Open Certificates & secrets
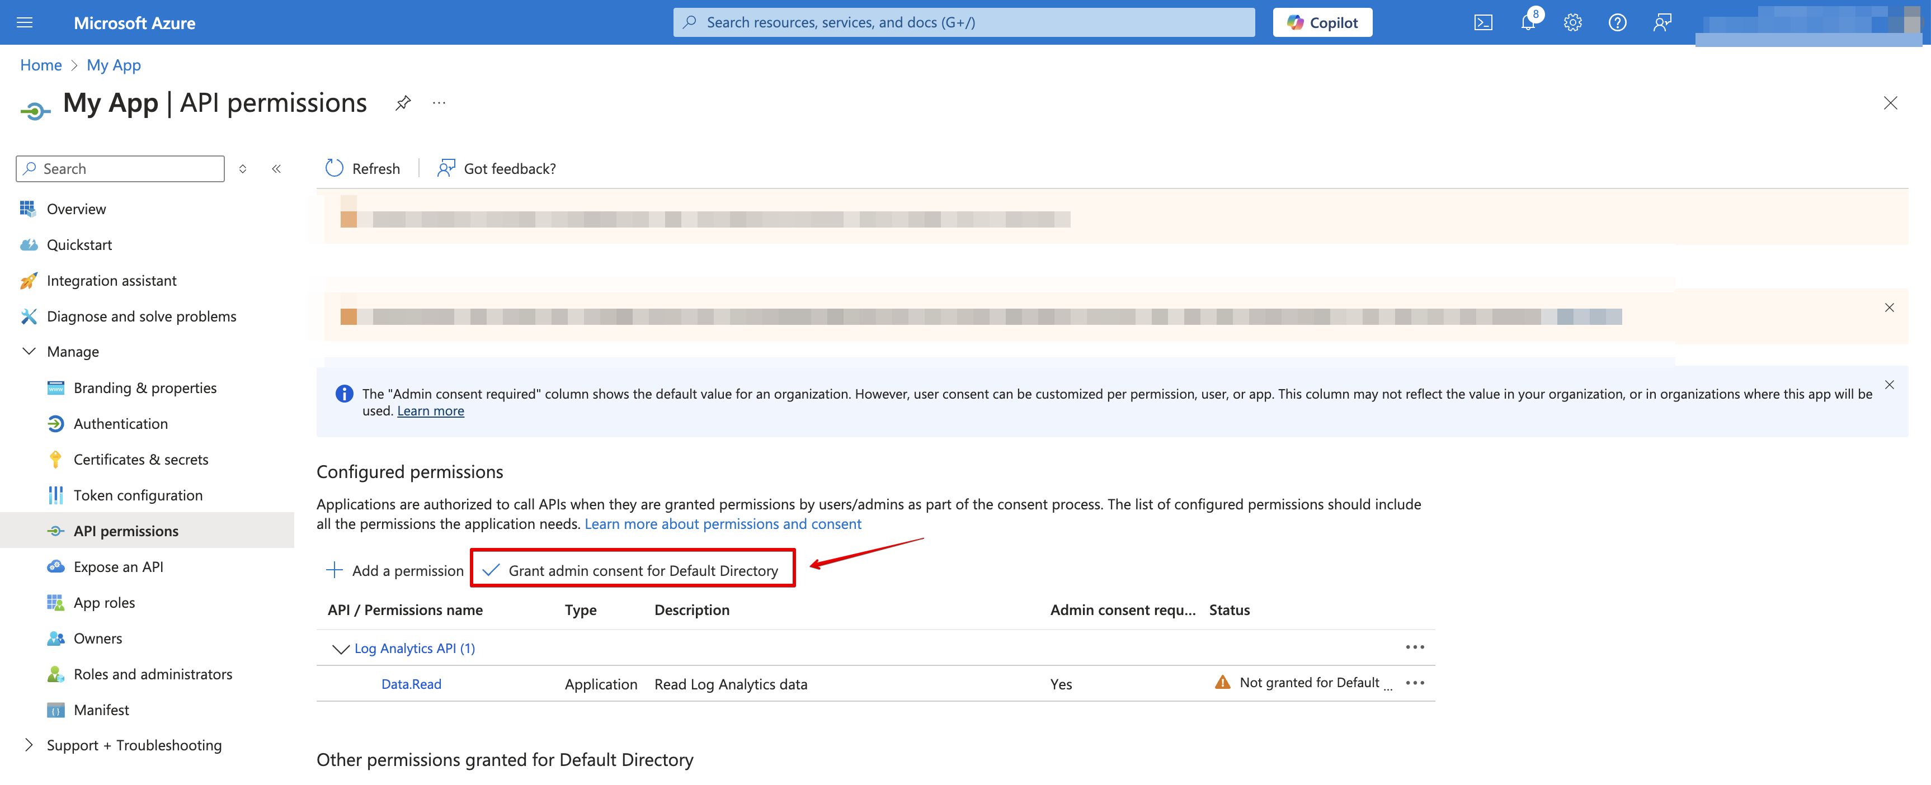 point(141,459)
